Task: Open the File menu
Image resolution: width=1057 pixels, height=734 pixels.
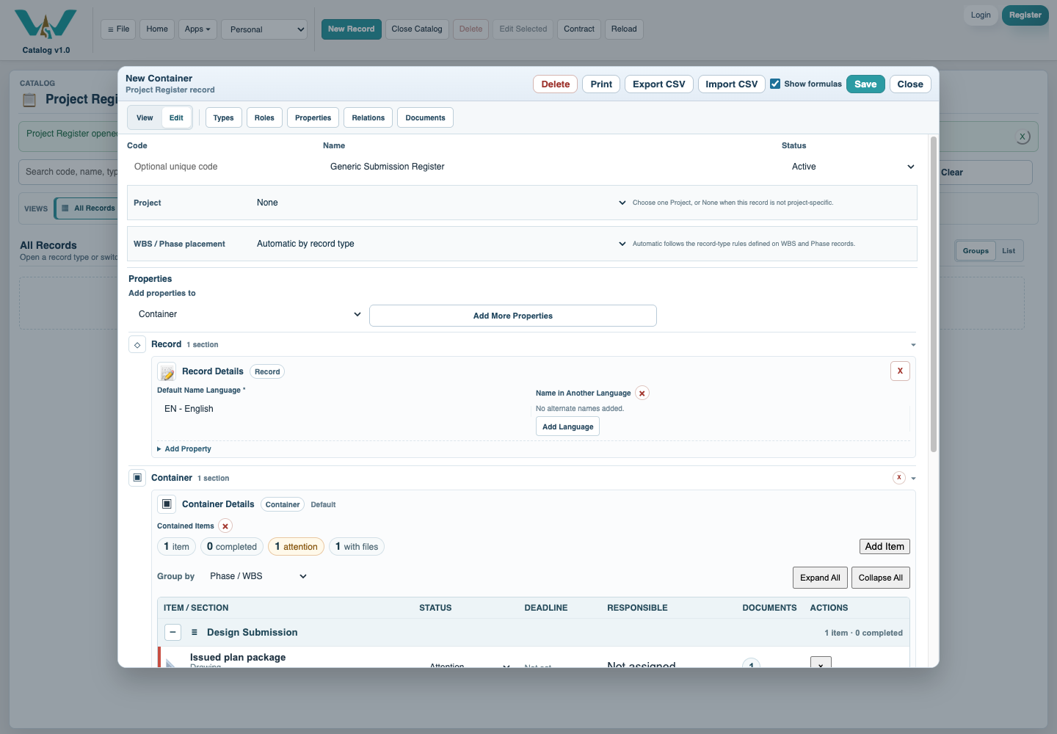Action: pos(118,29)
